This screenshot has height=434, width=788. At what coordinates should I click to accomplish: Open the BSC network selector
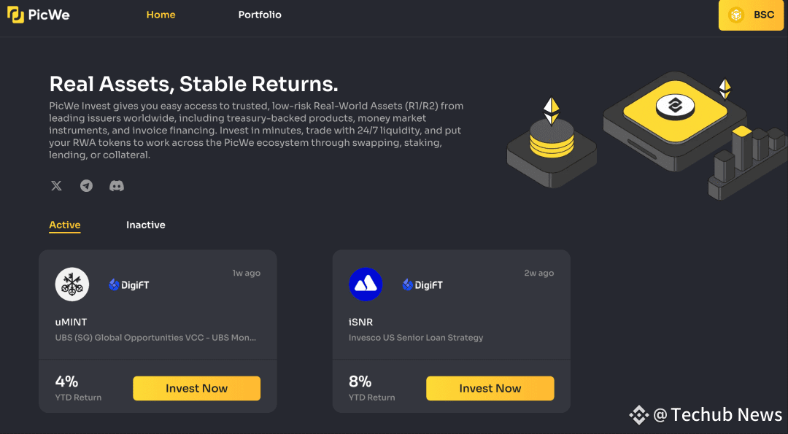[x=751, y=15]
